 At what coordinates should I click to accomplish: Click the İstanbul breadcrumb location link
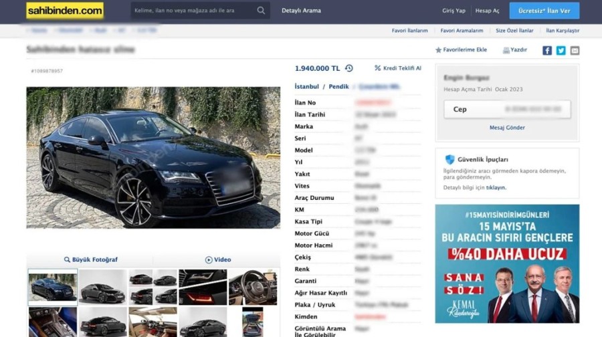[x=307, y=87]
